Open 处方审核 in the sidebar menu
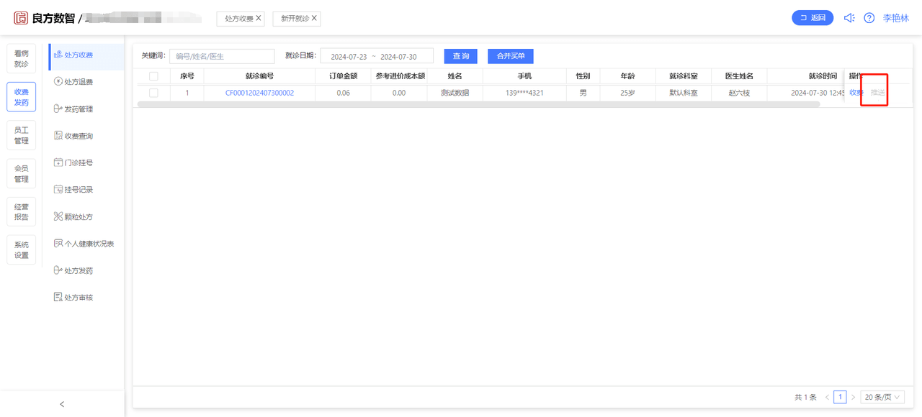922x417 pixels. pyautogui.click(x=73, y=298)
